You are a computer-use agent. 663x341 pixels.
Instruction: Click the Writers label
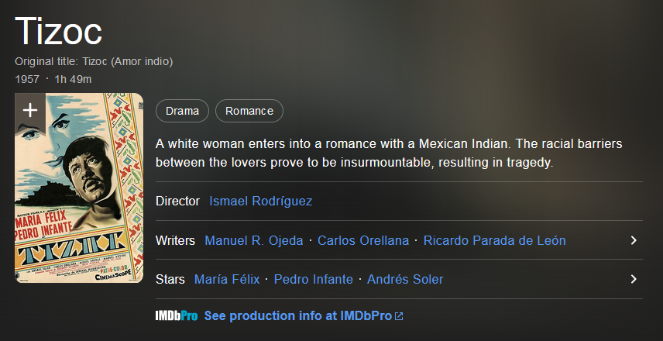click(x=175, y=240)
